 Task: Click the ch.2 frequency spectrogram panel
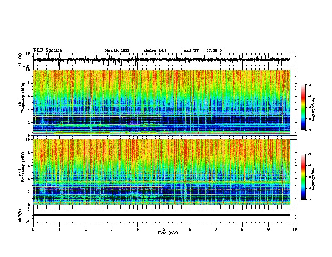161,172
